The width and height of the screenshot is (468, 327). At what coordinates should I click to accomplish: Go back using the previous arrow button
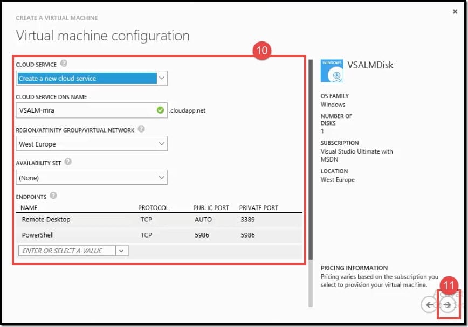(x=429, y=304)
